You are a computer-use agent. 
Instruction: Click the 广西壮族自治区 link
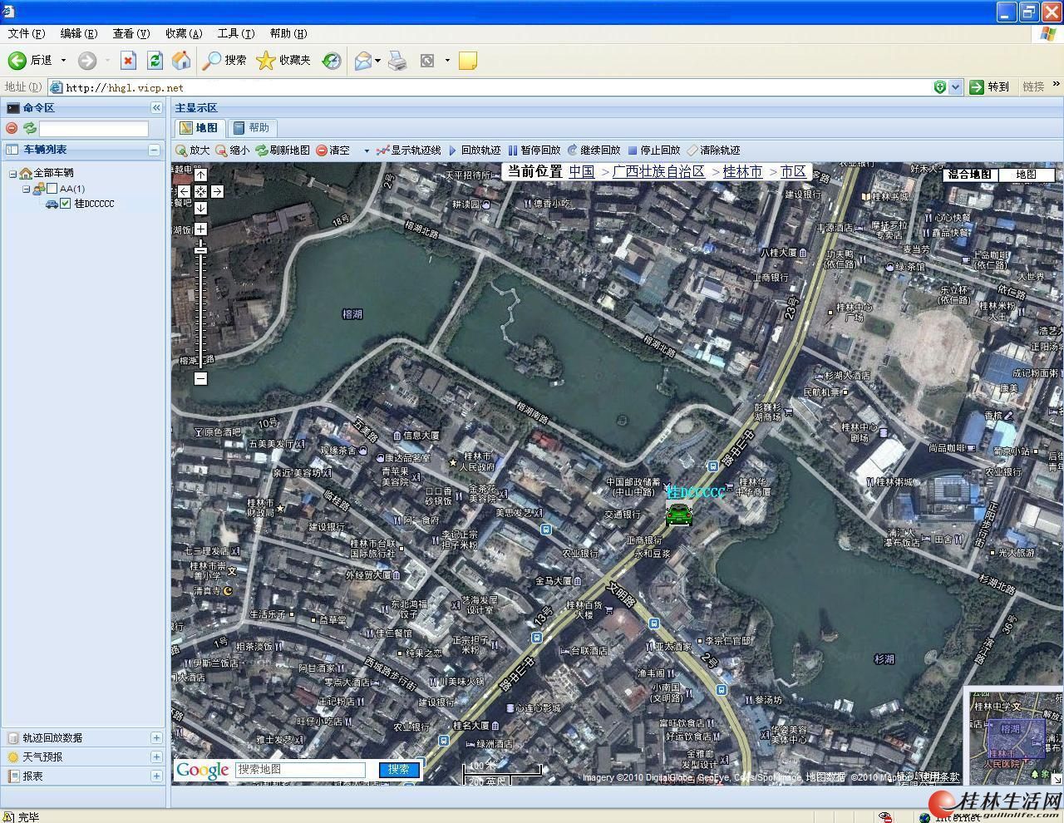click(x=658, y=172)
